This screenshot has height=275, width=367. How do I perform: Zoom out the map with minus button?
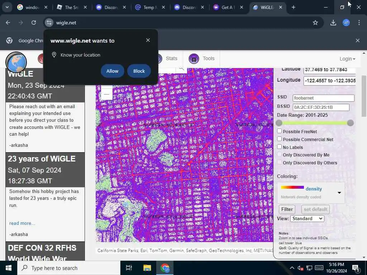[107, 94]
